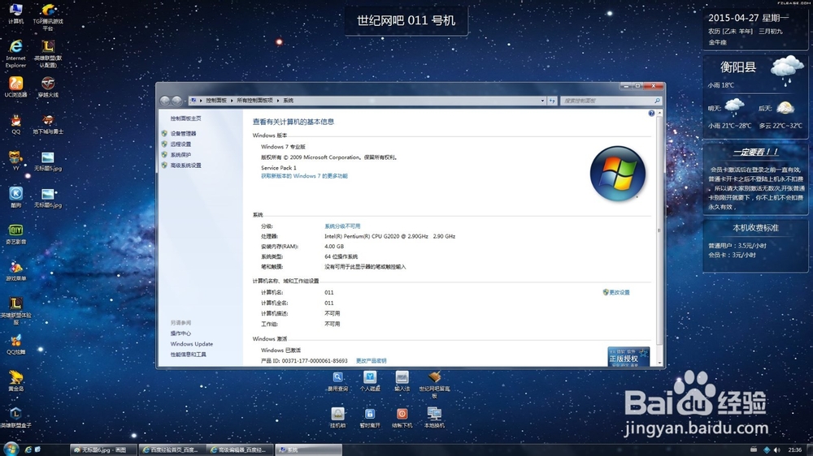
Task: Launch 奇艺影音 desktop icon
Action: [x=15, y=234]
